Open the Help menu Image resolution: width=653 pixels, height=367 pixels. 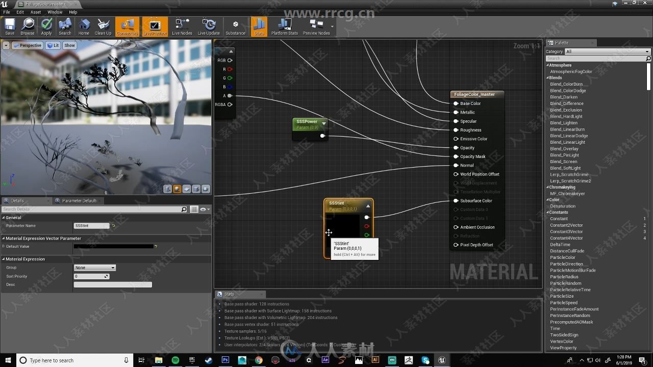(73, 12)
